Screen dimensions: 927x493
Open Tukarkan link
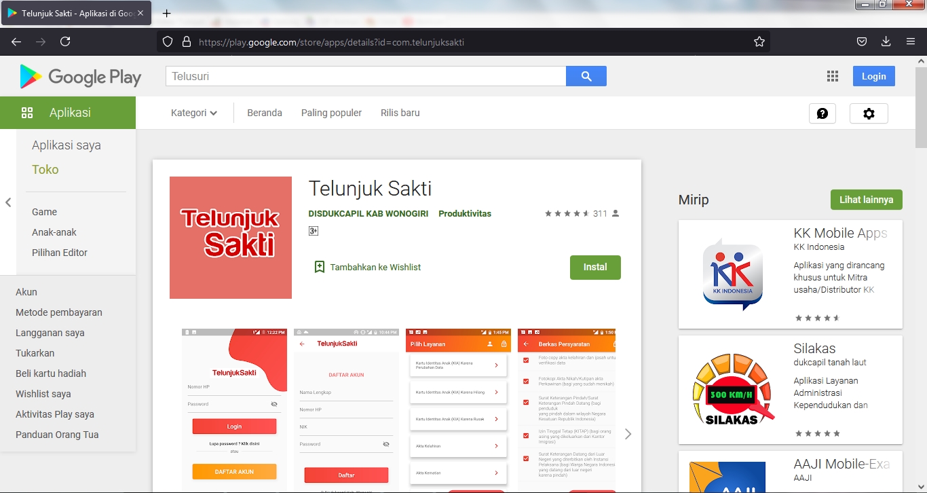point(35,353)
